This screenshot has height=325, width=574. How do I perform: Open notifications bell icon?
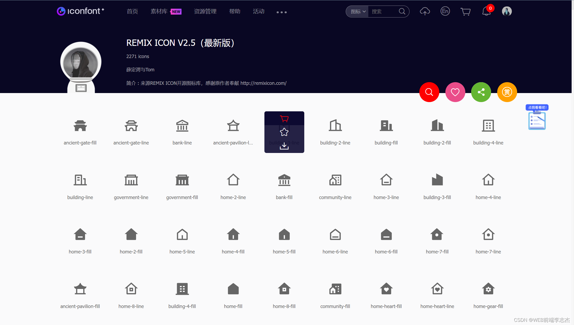click(x=486, y=11)
